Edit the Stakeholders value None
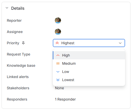Viewport: 132px width, 110px height. coord(59,88)
